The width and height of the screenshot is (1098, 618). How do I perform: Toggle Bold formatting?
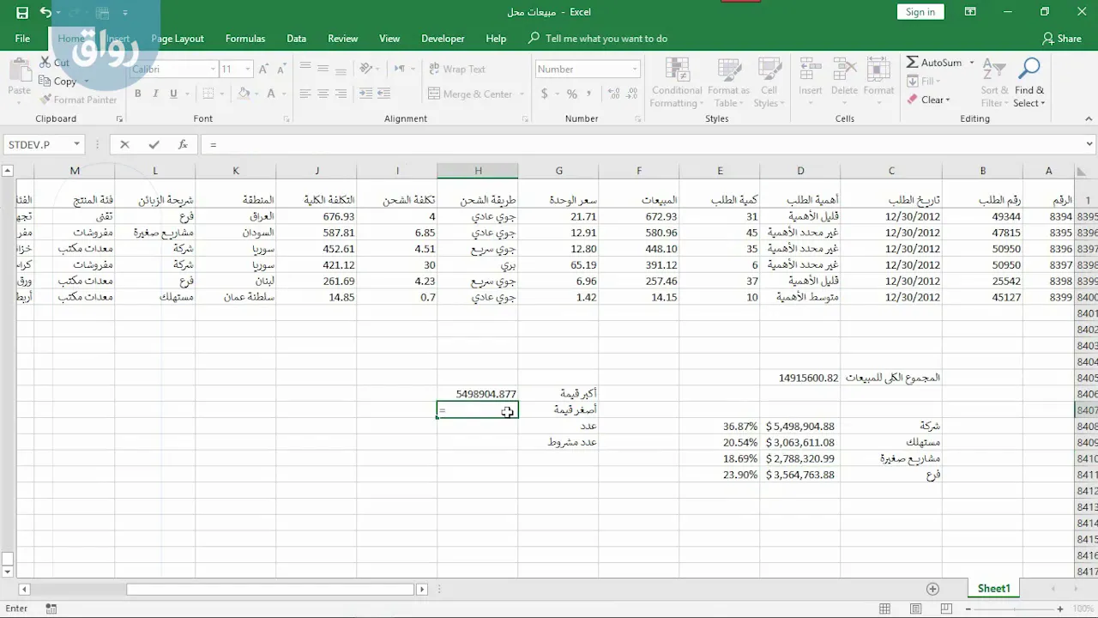[139, 94]
